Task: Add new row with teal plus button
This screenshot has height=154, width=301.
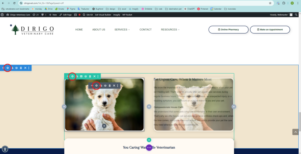Action: 149,140
